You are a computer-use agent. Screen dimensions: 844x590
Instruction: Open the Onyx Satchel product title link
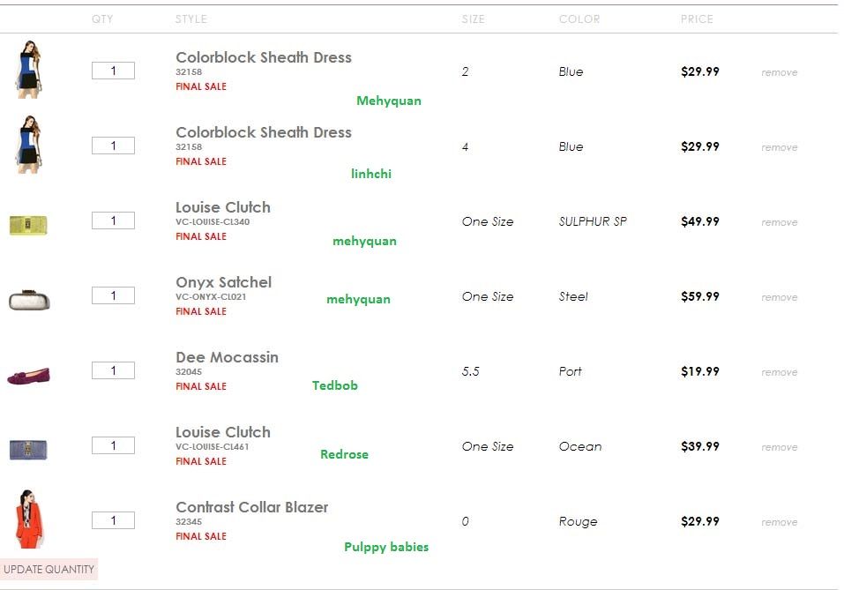[x=223, y=282]
